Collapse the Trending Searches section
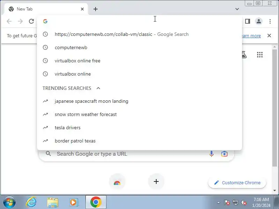 [98, 88]
